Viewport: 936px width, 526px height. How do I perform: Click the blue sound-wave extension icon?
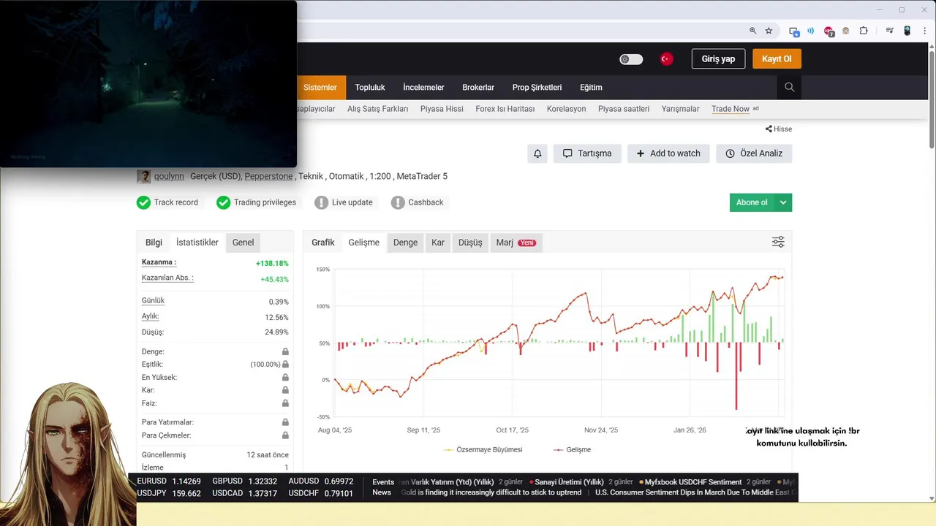click(811, 31)
